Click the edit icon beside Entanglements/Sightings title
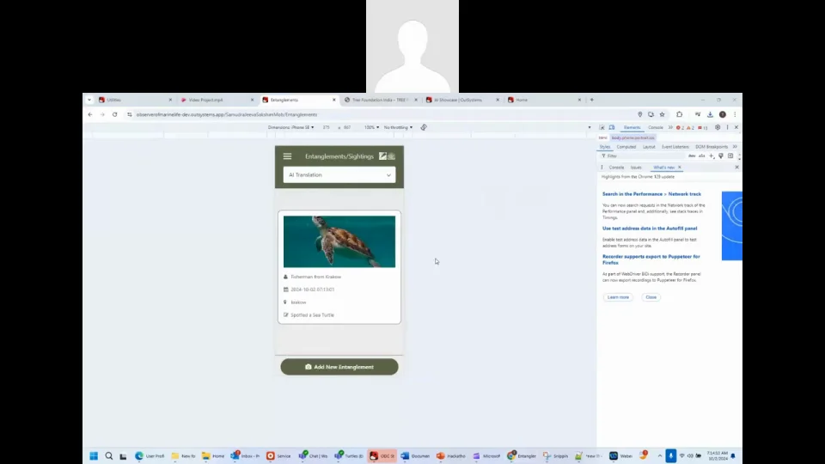The height and width of the screenshot is (464, 825). (383, 156)
